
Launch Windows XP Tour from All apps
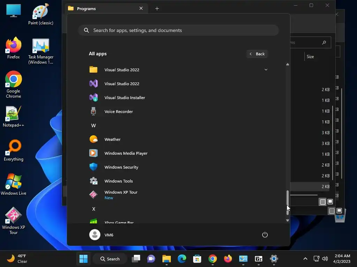(178, 195)
